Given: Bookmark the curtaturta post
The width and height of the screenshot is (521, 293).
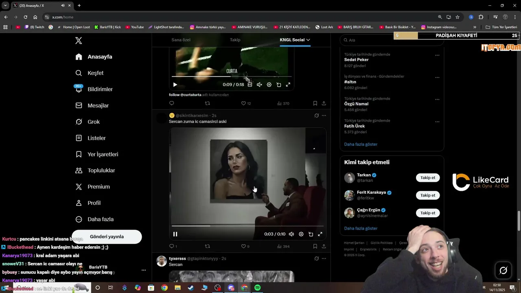Looking at the screenshot, I should point(315,103).
